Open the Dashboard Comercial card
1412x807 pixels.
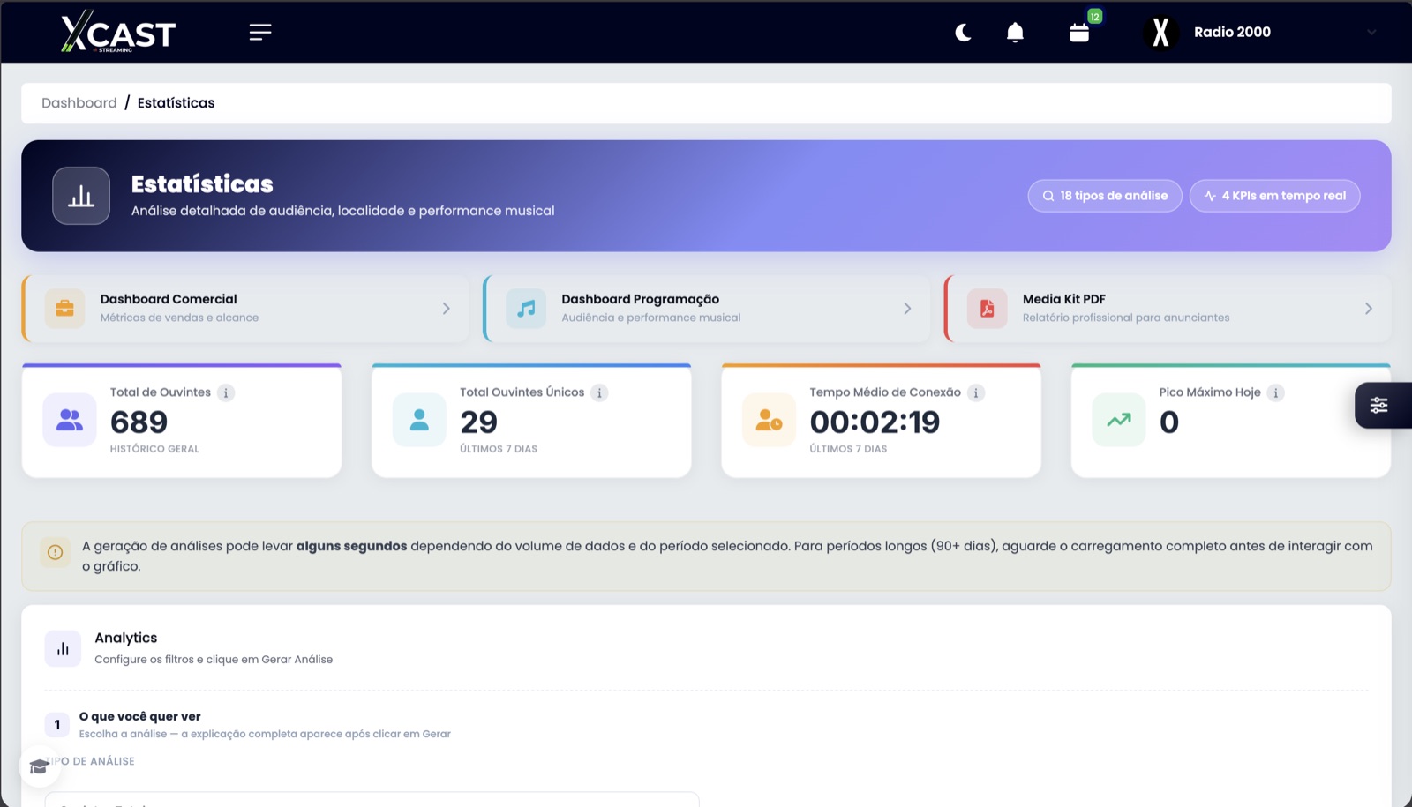click(245, 309)
